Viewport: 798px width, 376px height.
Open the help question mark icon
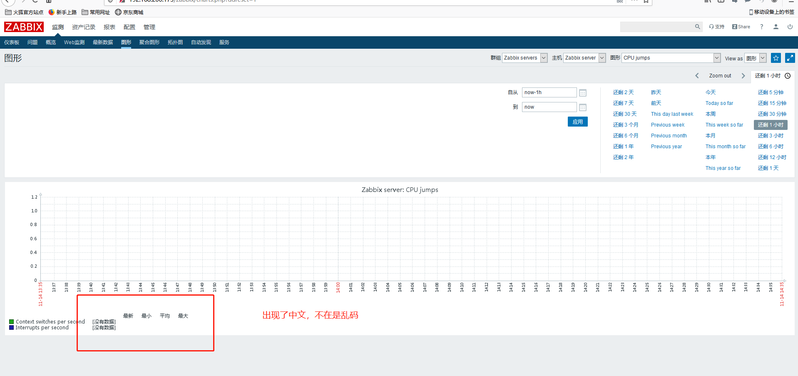pos(761,27)
